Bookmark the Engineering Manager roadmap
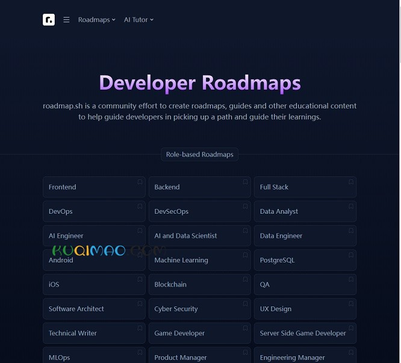 [351, 352]
